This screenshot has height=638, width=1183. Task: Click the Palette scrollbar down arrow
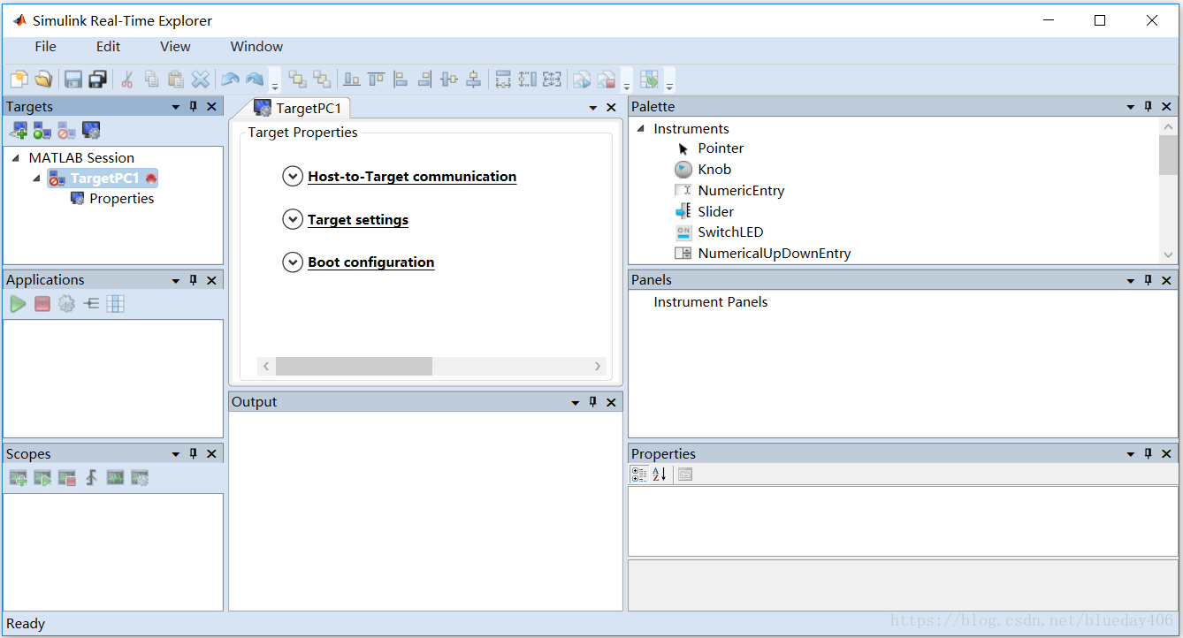pos(1168,254)
